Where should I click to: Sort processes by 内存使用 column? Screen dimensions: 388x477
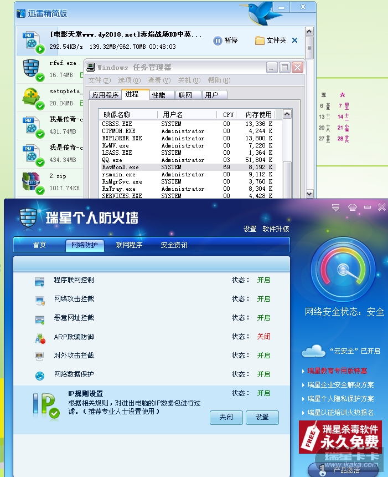tap(256, 115)
